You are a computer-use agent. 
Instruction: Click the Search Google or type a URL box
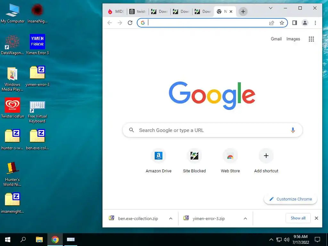pyautogui.click(x=212, y=130)
